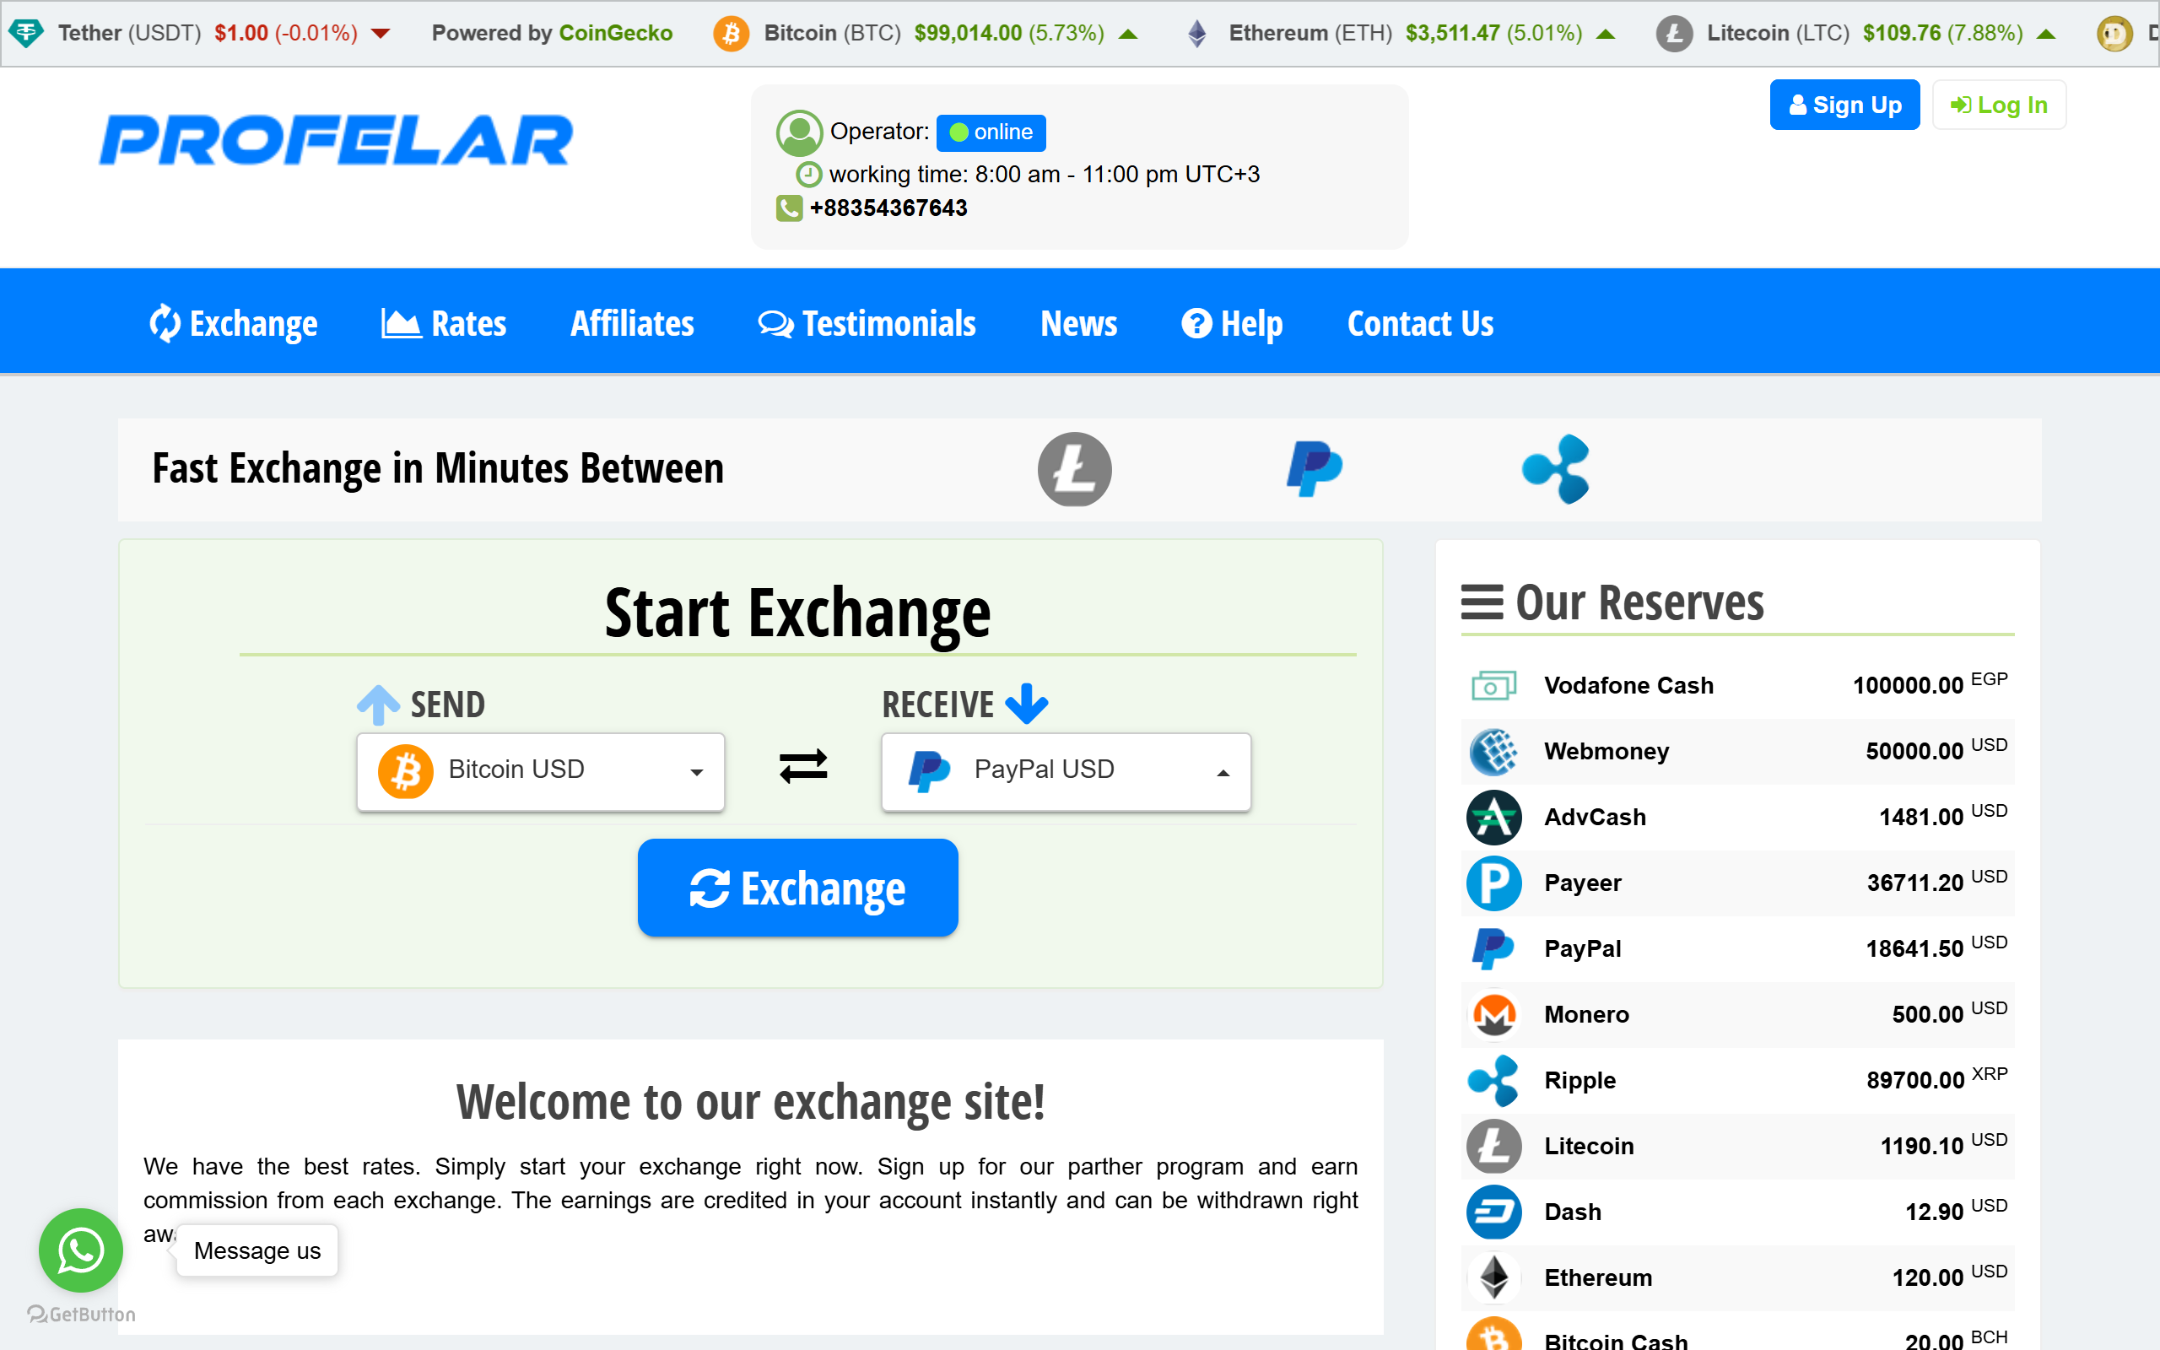Open the Receive currency dropdown (PayPal USD)
This screenshot has height=1350, width=2160.
coord(1066,772)
